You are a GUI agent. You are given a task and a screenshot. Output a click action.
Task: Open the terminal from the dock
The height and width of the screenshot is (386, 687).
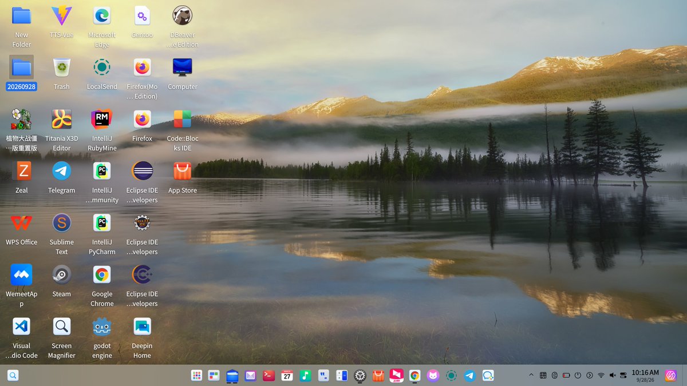pos(269,375)
